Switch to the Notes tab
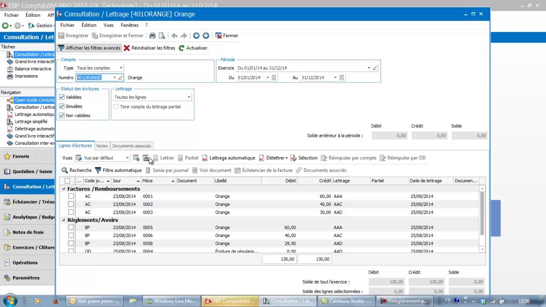Image resolution: width=546 pixels, height=307 pixels. [x=102, y=146]
